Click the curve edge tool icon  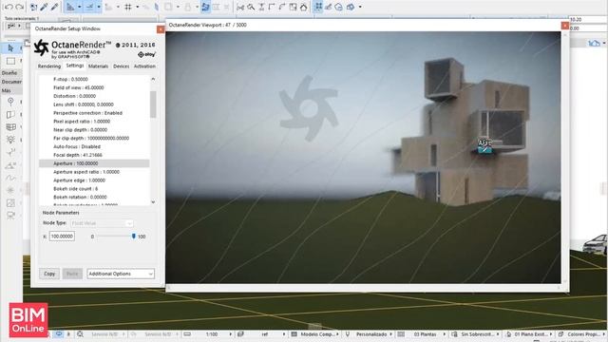point(282,7)
